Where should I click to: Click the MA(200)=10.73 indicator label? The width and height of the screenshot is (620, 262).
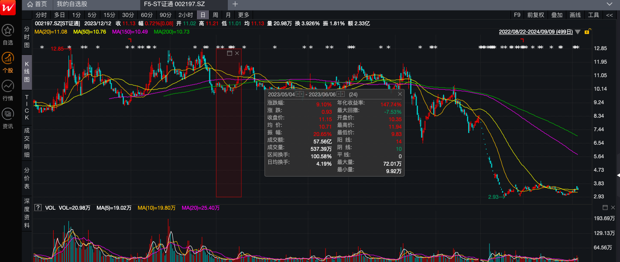pos(172,32)
